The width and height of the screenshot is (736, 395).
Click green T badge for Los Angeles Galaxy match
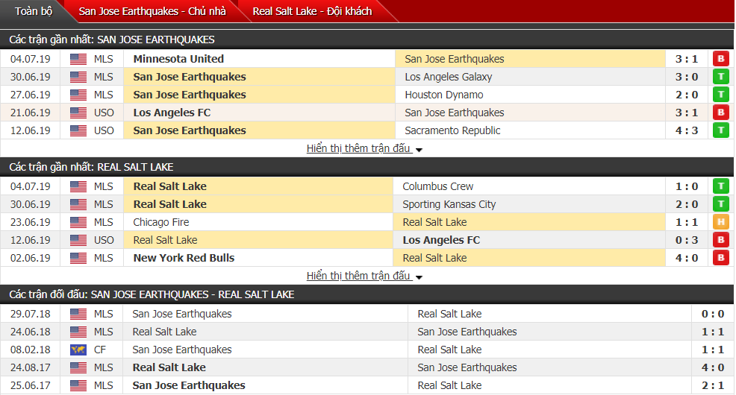coord(721,77)
